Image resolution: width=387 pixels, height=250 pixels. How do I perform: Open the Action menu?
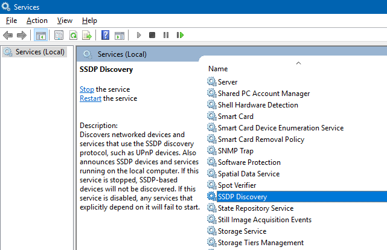coord(37,21)
